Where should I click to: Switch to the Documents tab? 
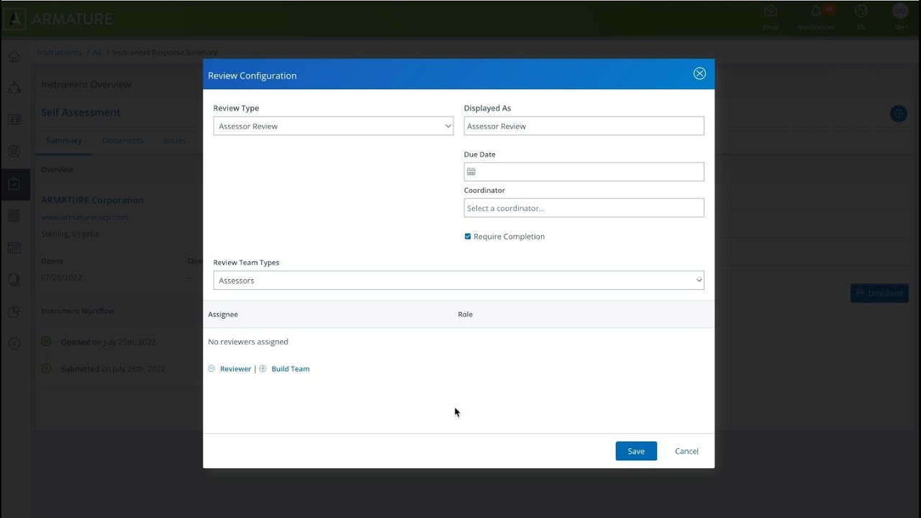123,140
